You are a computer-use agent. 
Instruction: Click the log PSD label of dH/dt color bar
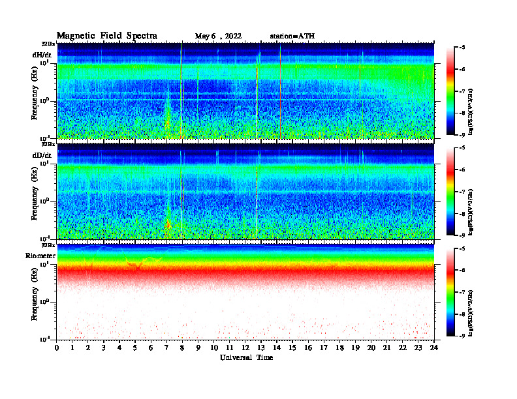point(471,111)
